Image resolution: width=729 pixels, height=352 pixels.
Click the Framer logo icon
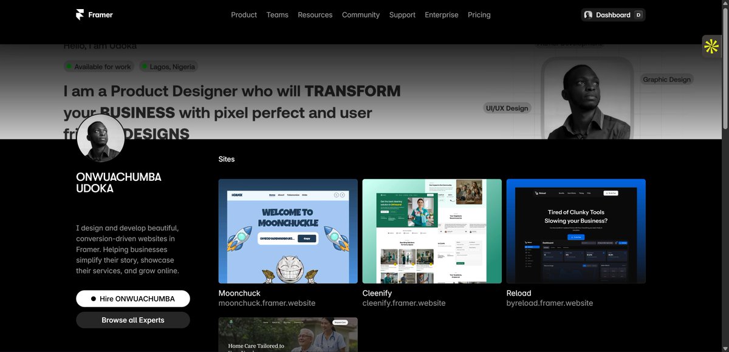click(80, 14)
